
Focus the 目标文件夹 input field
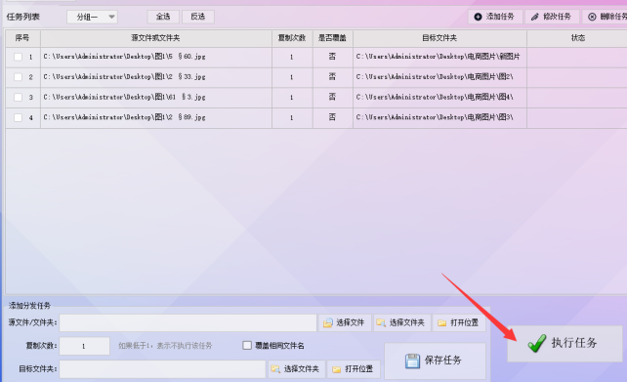[162, 368]
